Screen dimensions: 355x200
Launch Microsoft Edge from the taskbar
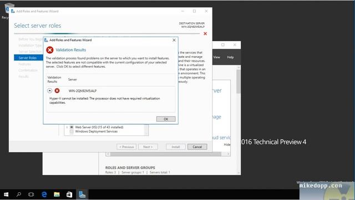pyautogui.click(x=44, y=194)
